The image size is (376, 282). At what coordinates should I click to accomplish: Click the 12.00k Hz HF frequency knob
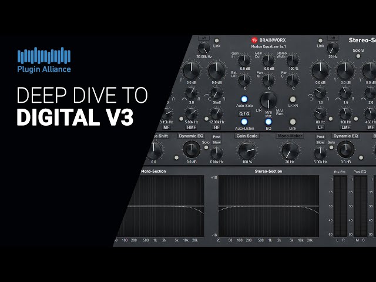point(216,113)
